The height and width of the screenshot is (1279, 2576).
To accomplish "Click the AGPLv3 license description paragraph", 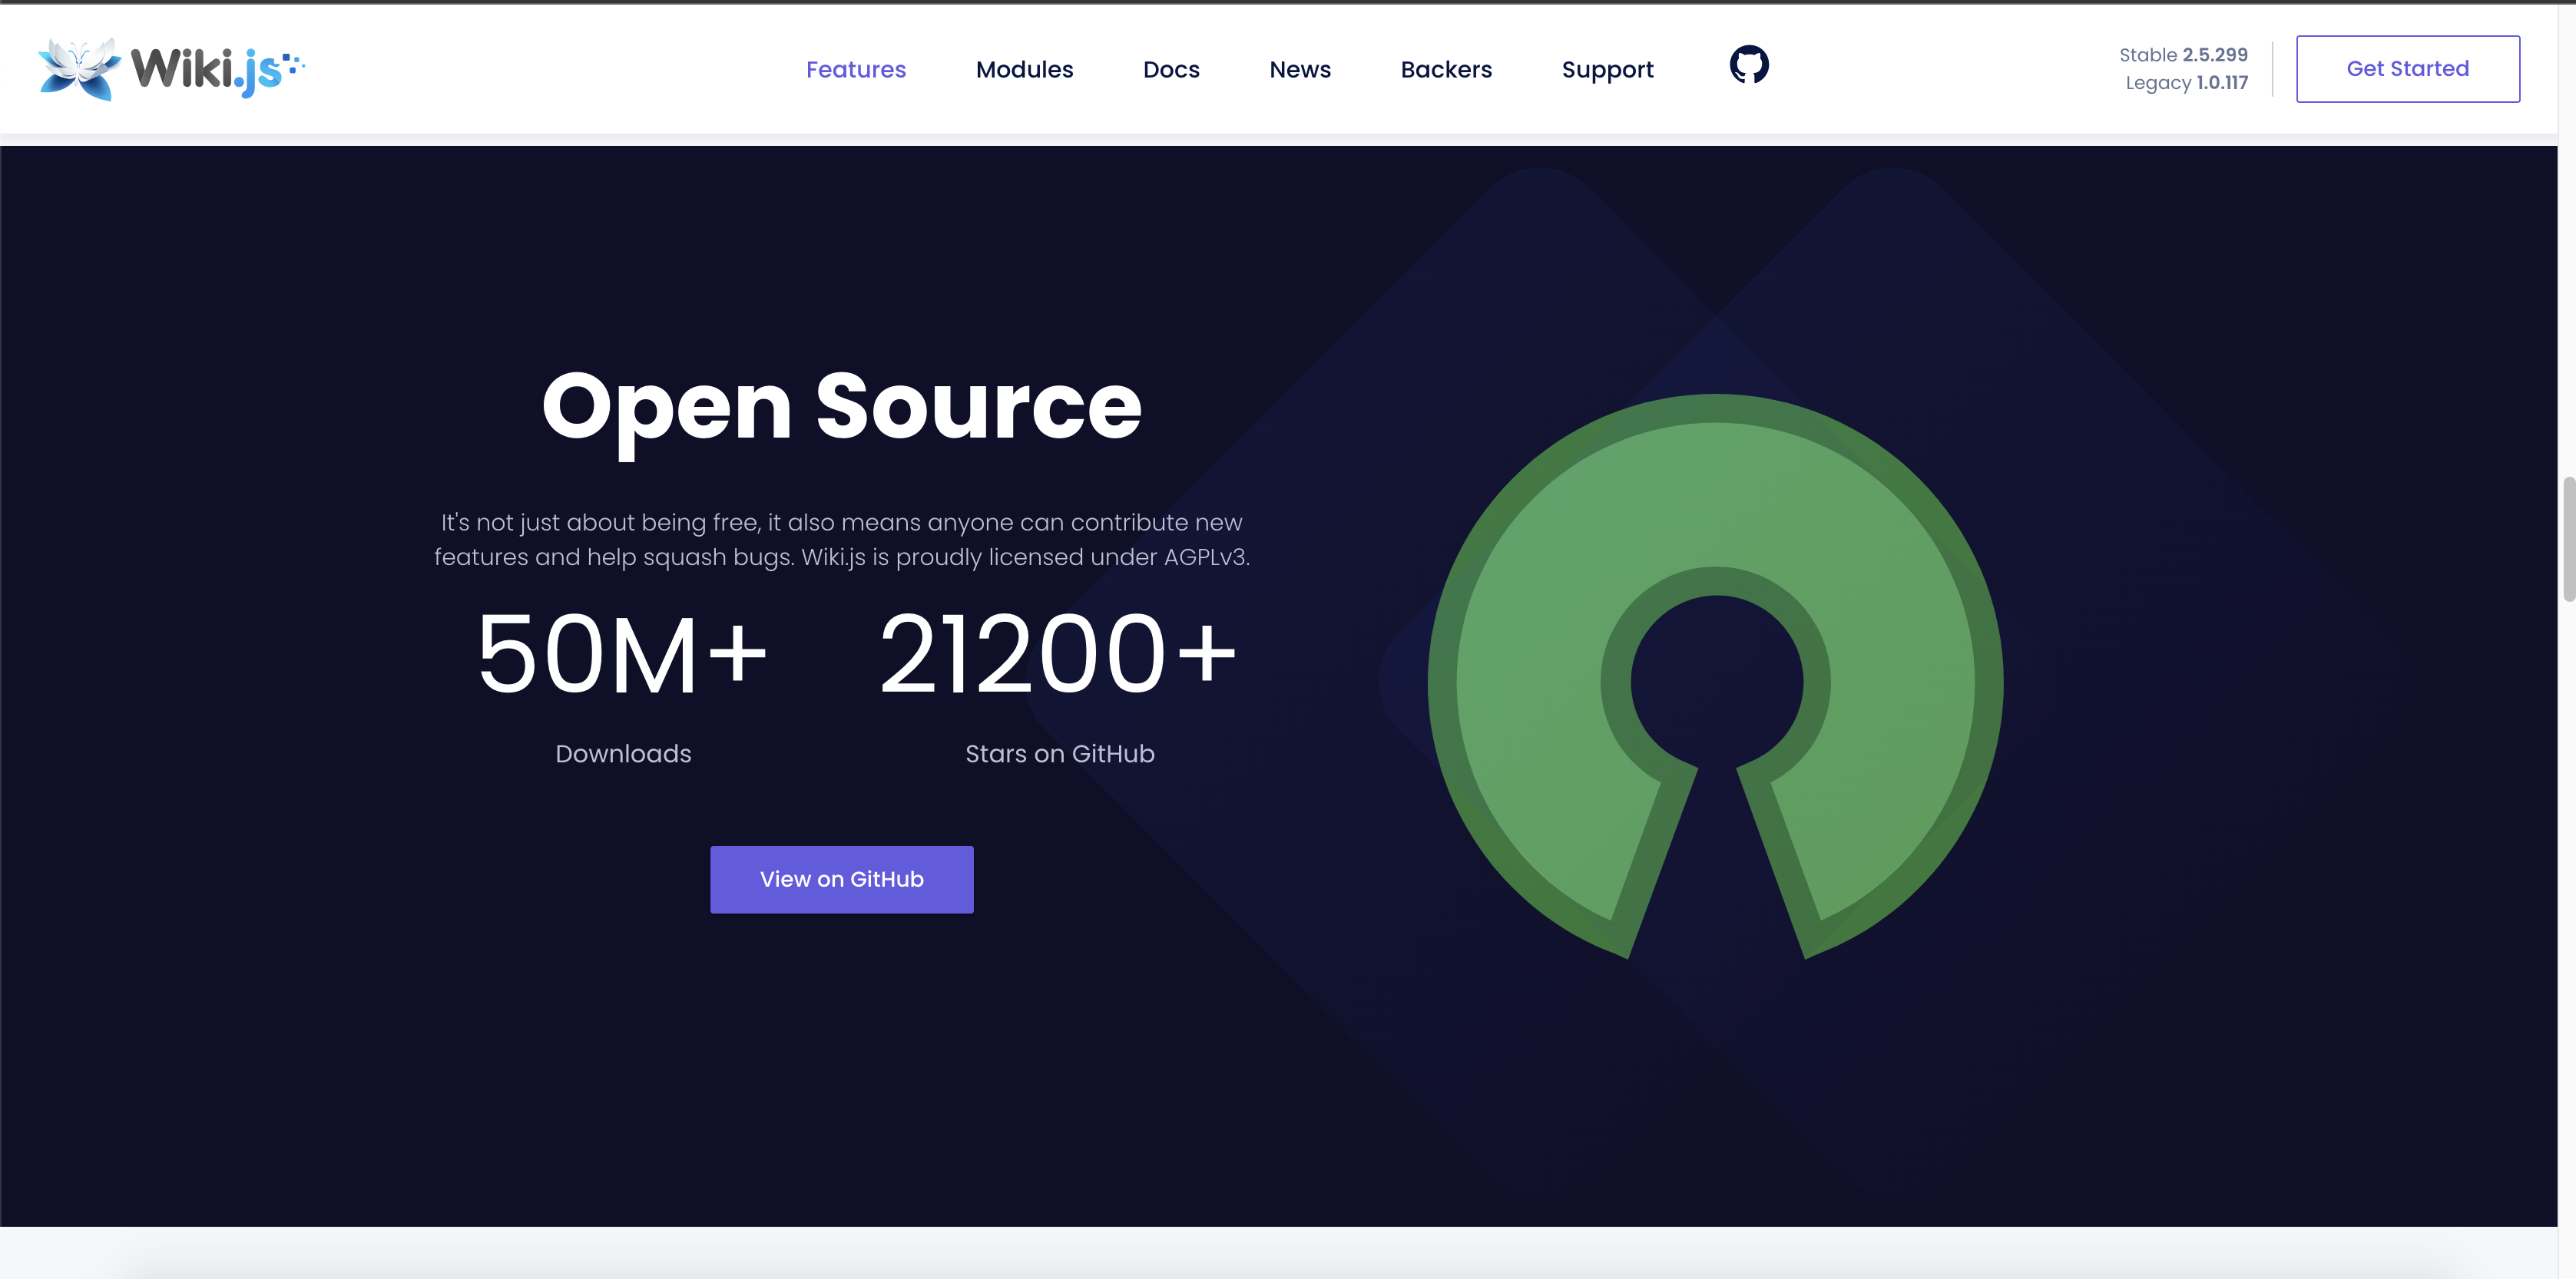I will [841, 540].
